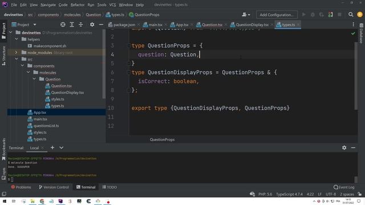Open the Refactor menu
365x205 pixels.
(x=78, y=5)
